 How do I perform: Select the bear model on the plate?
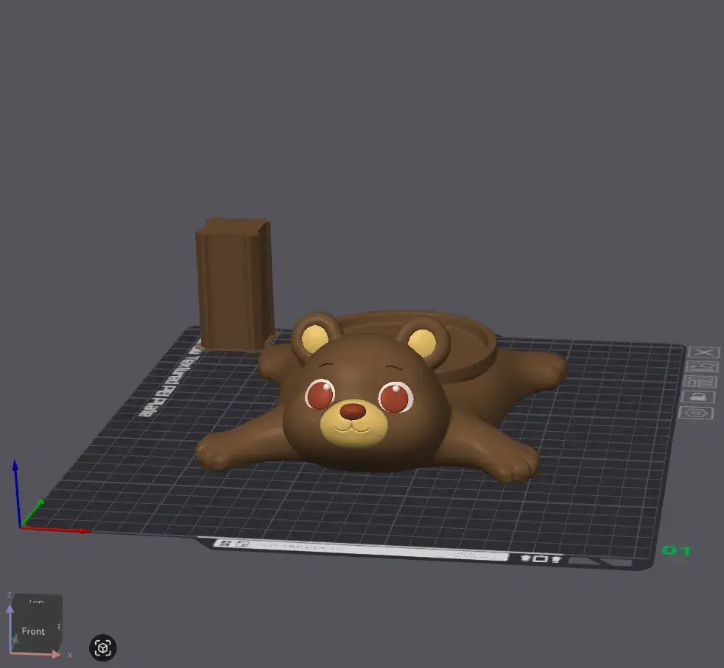pos(370,397)
